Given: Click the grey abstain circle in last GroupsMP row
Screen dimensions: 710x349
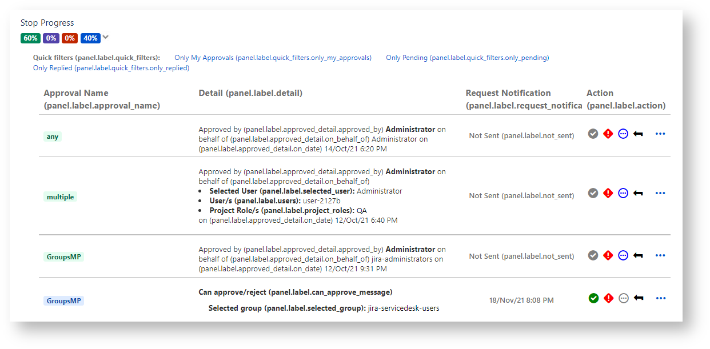Looking at the screenshot, I should coord(623,298).
